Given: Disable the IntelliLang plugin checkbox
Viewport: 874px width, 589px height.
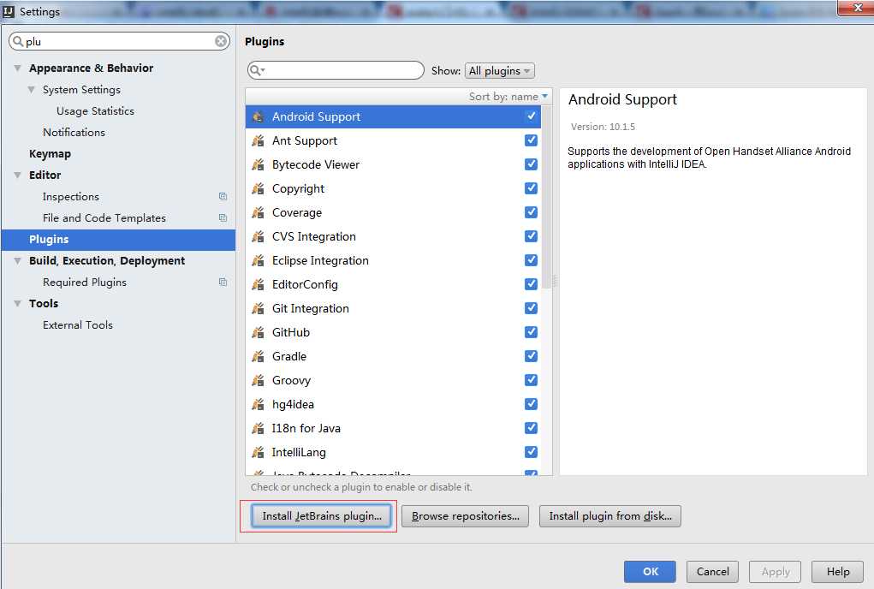Looking at the screenshot, I should 532,451.
